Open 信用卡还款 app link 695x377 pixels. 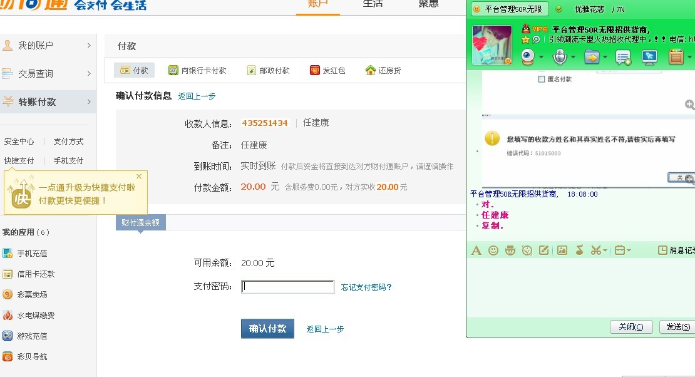(36, 274)
